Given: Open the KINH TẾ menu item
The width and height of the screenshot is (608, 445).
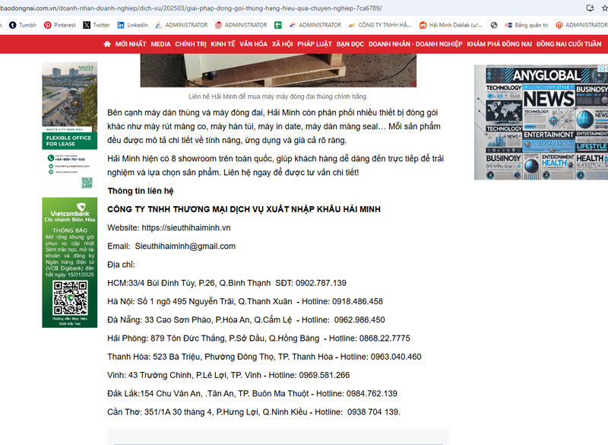Looking at the screenshot, I should coord(223,44).
